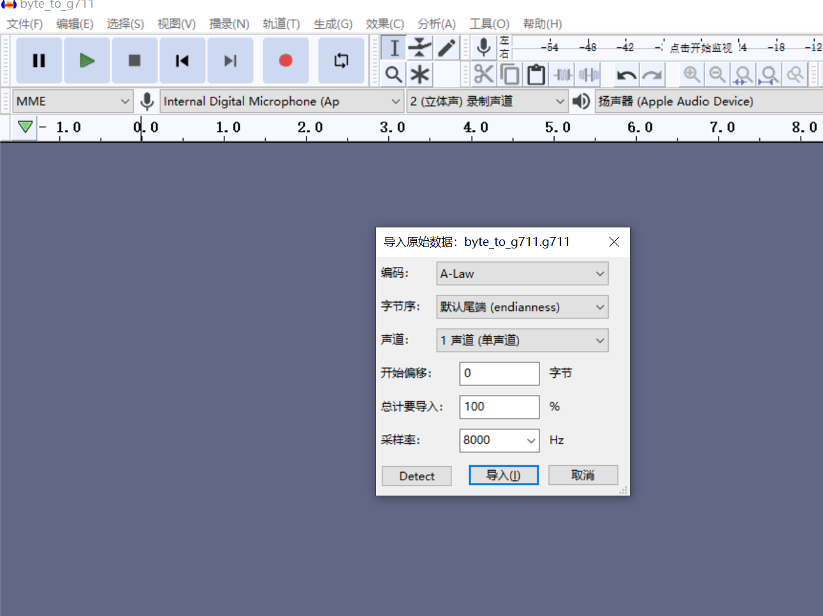Open the 效果(C) menu

(385, 24)
